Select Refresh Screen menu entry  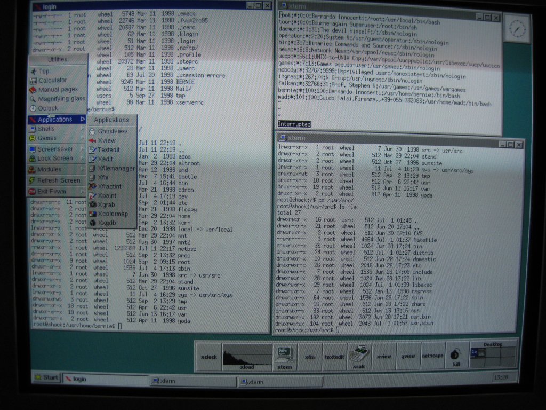58,180
